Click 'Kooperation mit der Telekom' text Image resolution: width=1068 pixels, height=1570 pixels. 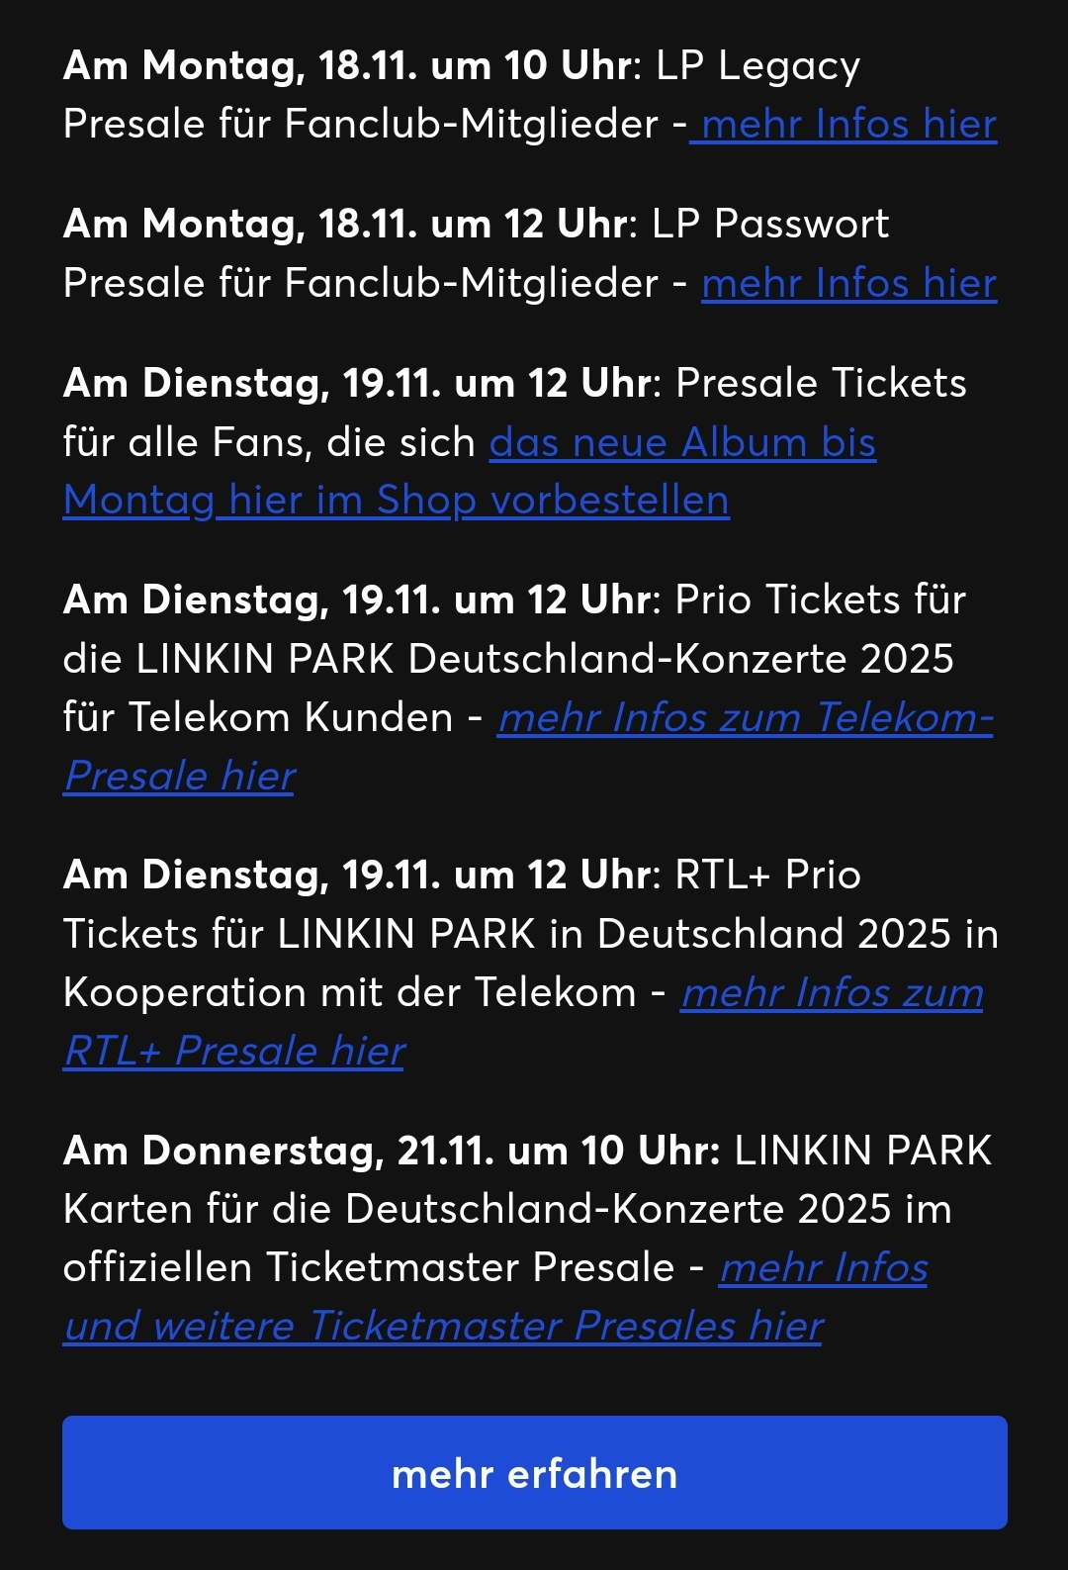(350, 992)
